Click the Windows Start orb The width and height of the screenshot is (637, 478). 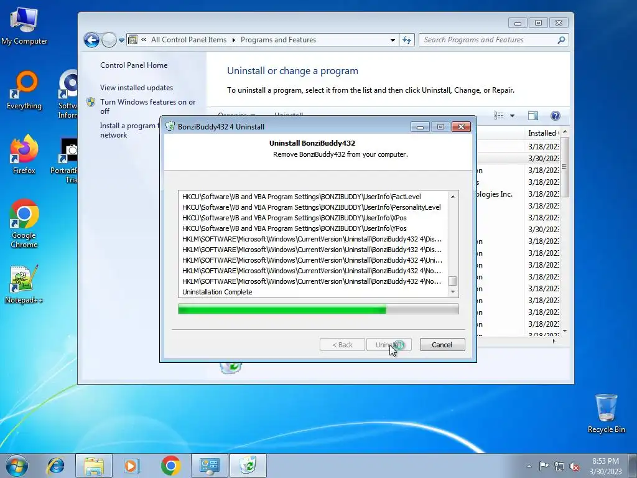17,466
